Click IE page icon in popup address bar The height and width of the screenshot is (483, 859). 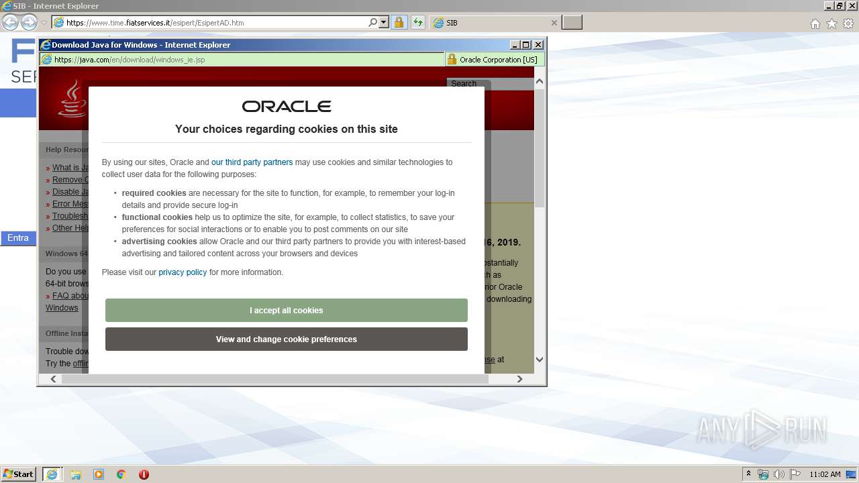[x=46, y=59]
